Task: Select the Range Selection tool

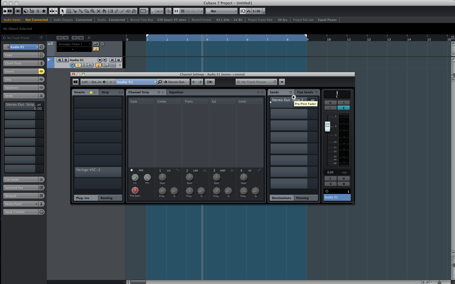Action: [x=69, y=11]
